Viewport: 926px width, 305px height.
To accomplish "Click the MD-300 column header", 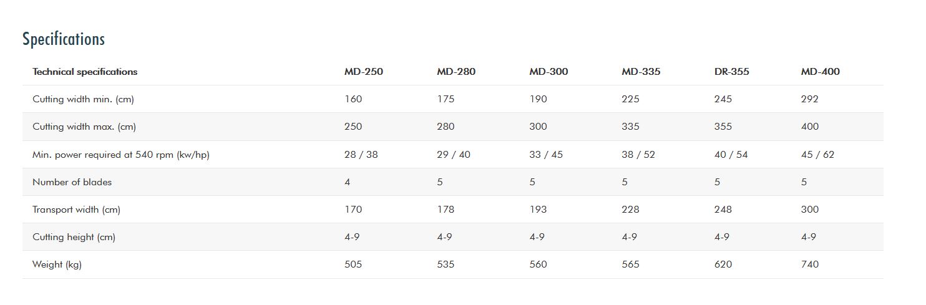I will [x=548, y=72].
